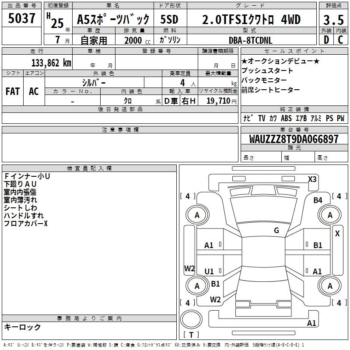Select the car name A5スポーツバック
This screenshot has width=350, height=350.
pyautogui.click(x=113, y=19)
